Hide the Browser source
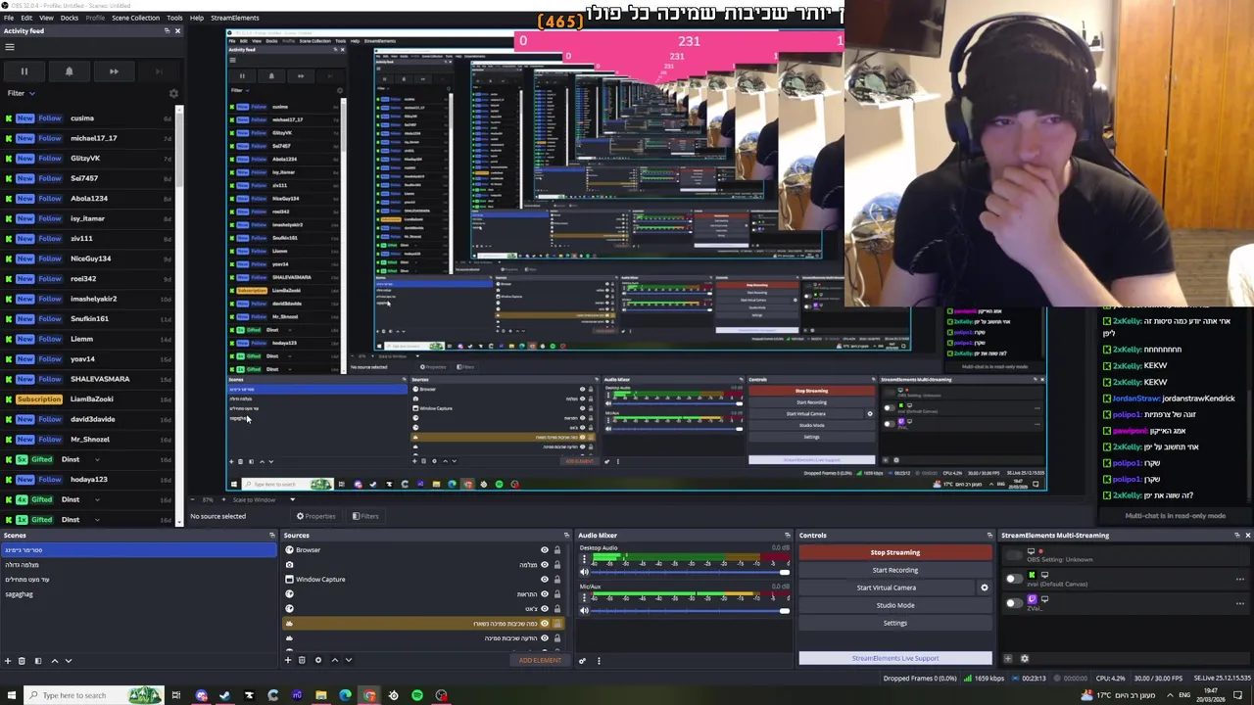Viewport: 1254px width, 705px height. point(545,550)
